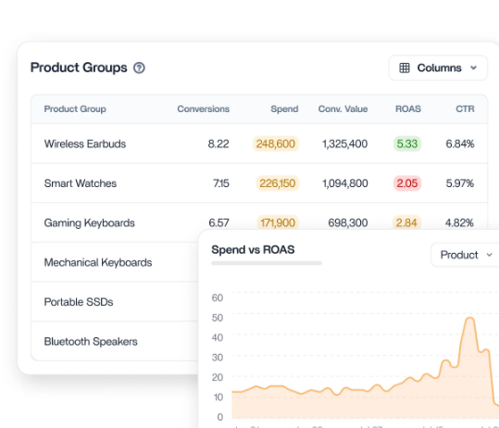This screenshot has width=499, height=428.
Task: Click the 171,900 spend badge
Action: [278, 222]
